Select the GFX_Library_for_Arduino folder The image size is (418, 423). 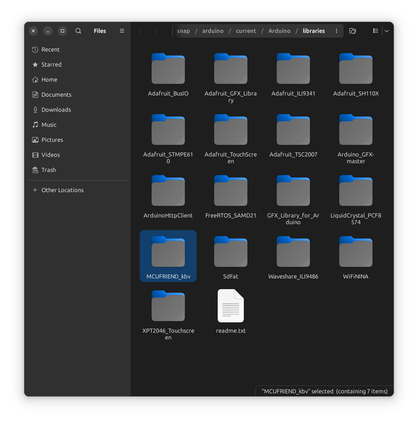293,200
